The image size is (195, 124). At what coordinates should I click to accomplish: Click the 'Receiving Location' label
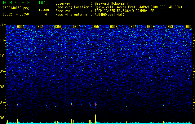(x=72, y=7)
